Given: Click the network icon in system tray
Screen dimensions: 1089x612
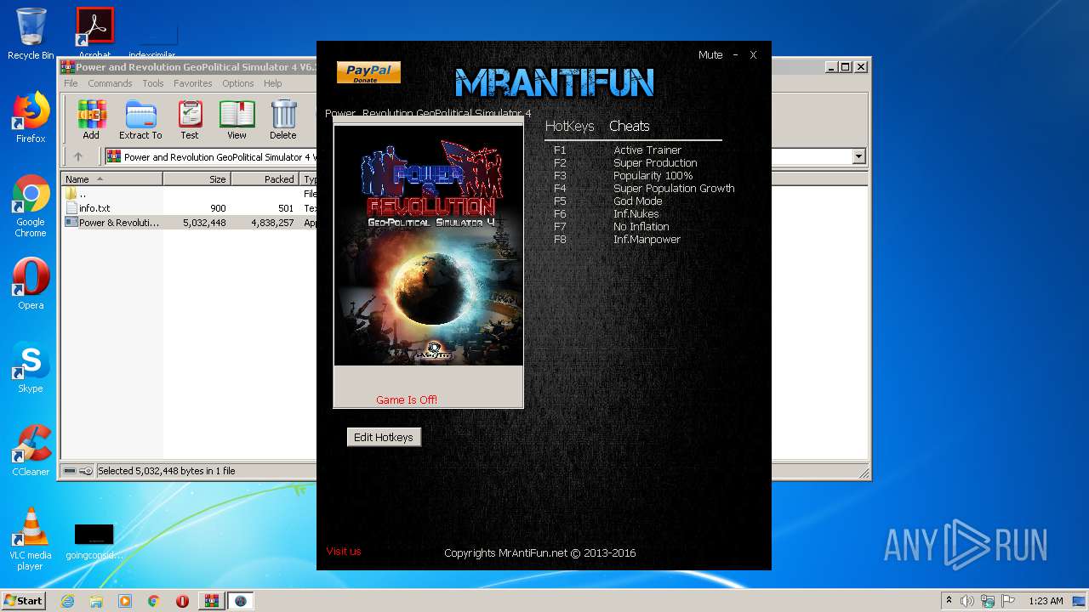Looking at the screenshot, I should (x=988, y=601).
